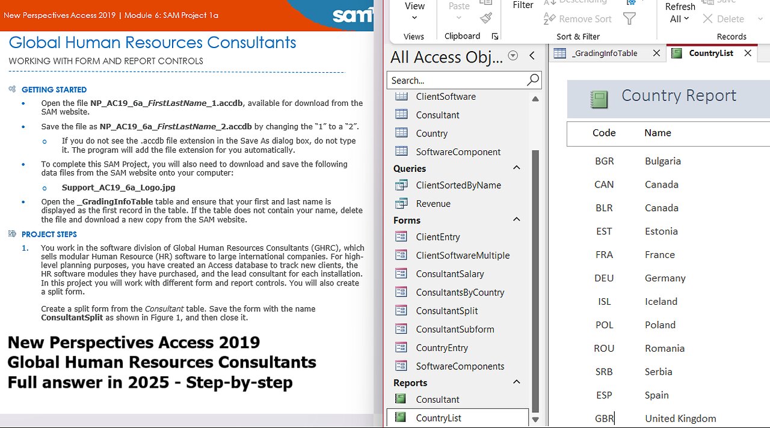
Task: Select the CountryEntry form name
Action: point(442,347)
